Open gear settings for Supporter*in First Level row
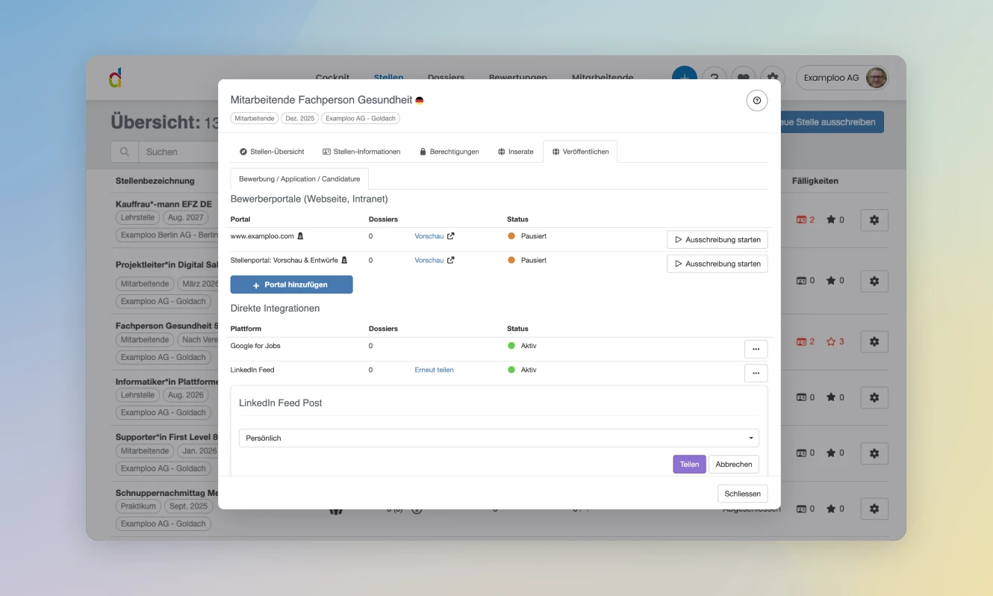993x596 pixels. (x=874, y=453)
